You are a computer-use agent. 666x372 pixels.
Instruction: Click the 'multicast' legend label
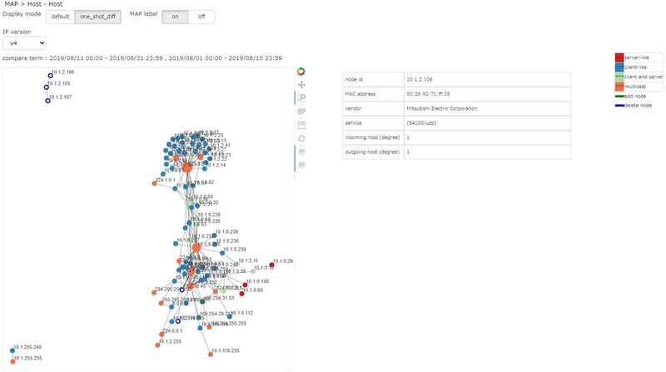pyautogui.click(x=635, y=87)
